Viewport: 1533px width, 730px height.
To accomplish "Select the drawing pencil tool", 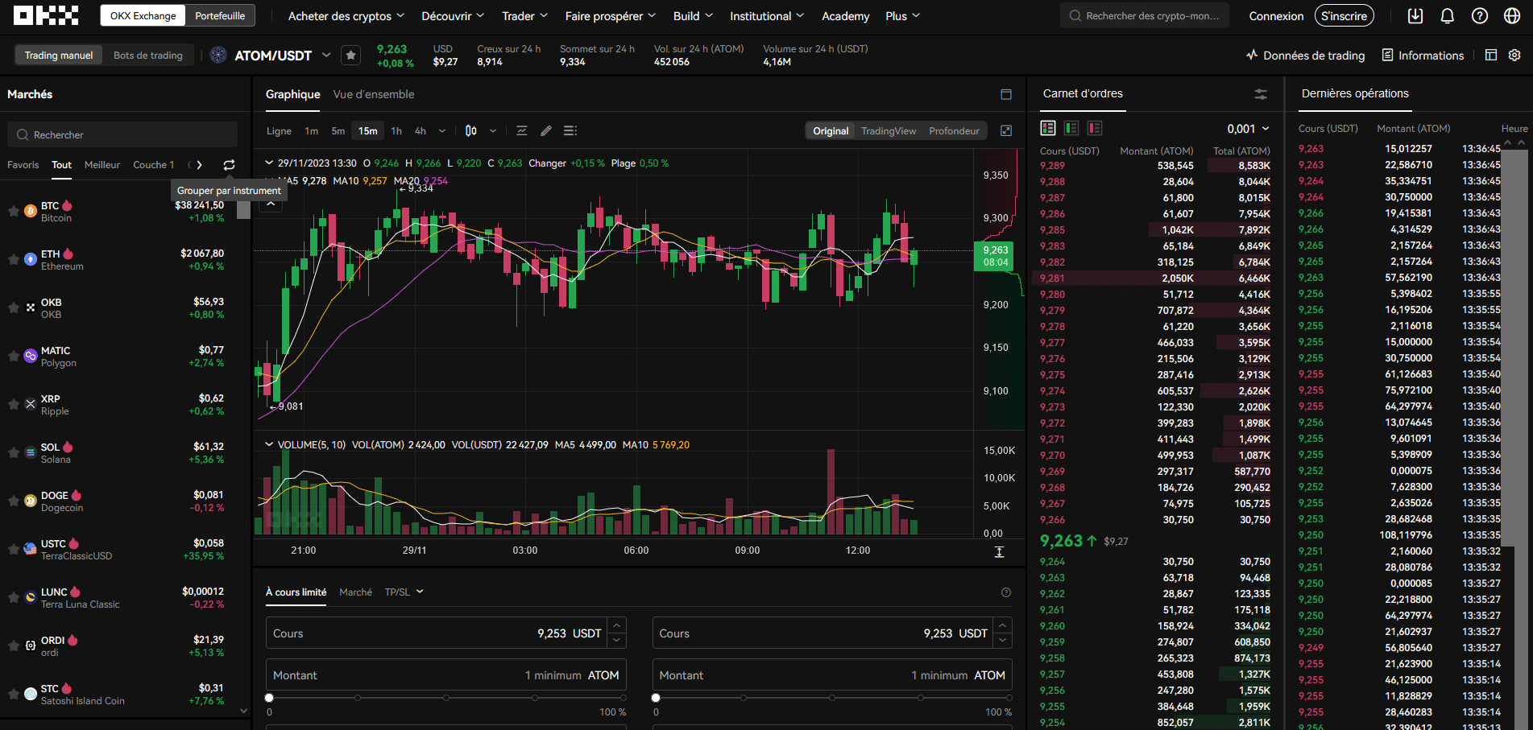I will pyautogui.click(x=546, y=130).
